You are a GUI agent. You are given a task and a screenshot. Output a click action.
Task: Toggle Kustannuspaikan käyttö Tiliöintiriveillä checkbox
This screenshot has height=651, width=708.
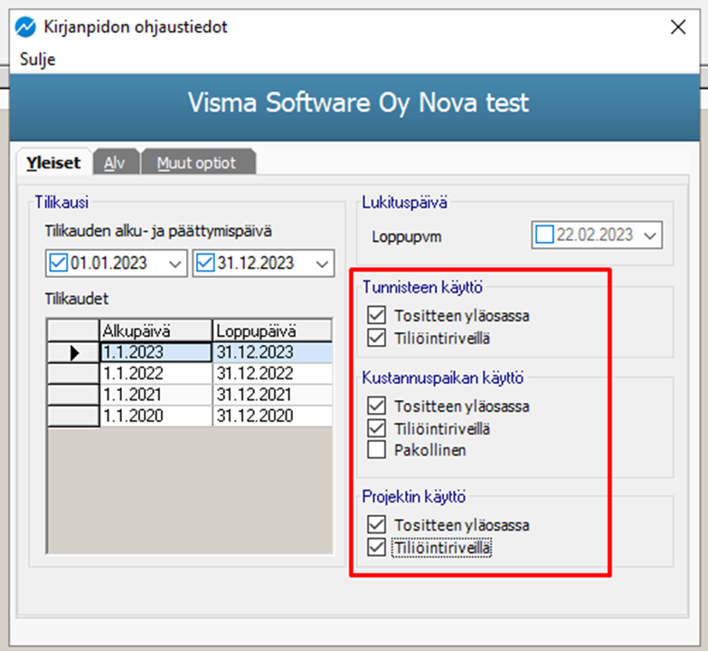coord(376,428)
